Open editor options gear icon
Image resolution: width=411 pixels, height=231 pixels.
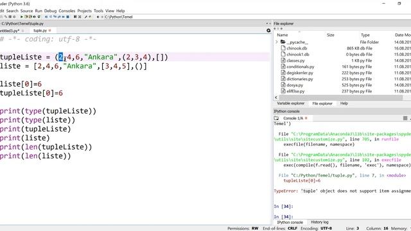point(268,31)
